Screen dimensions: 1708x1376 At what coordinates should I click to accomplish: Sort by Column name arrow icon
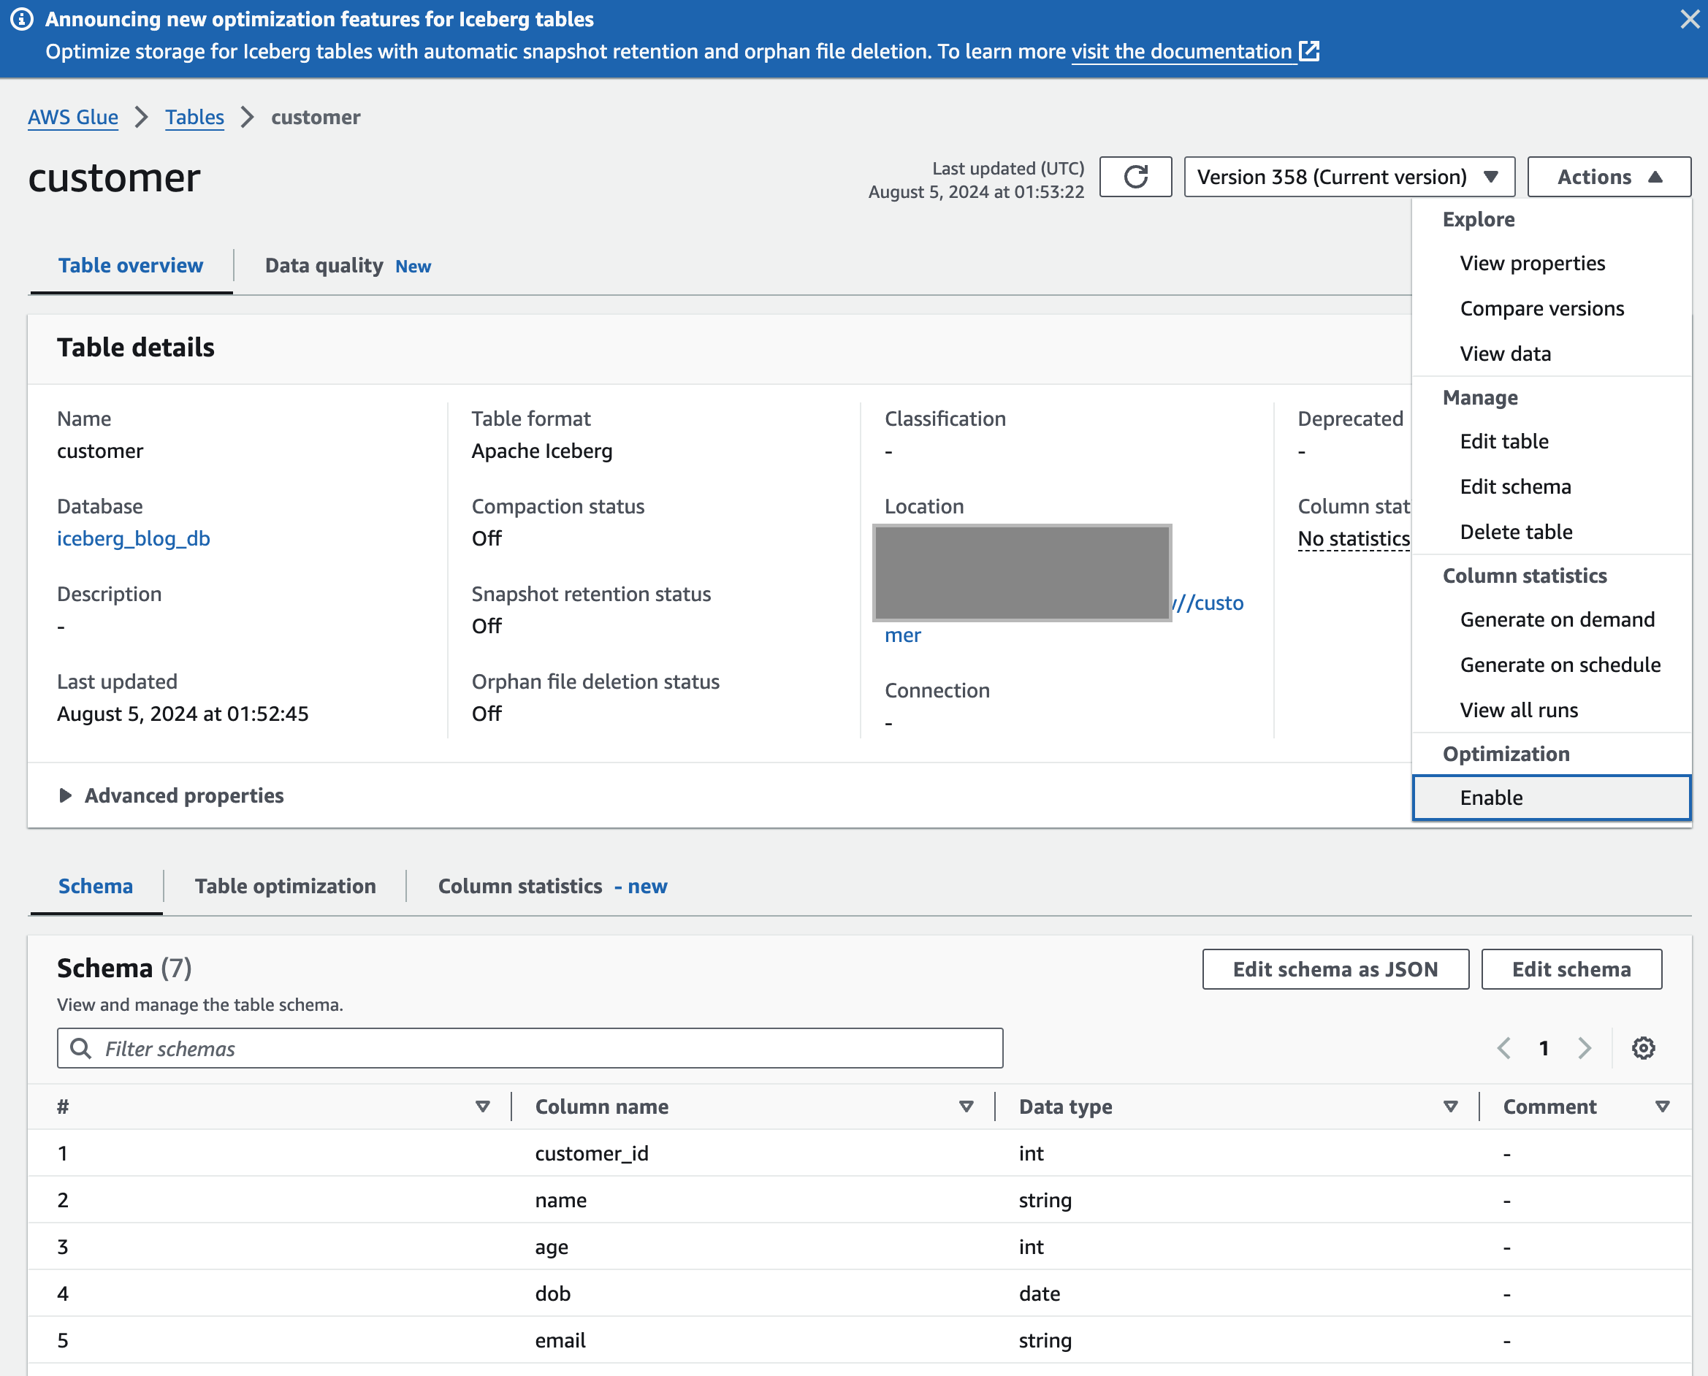click(966, 1106)
